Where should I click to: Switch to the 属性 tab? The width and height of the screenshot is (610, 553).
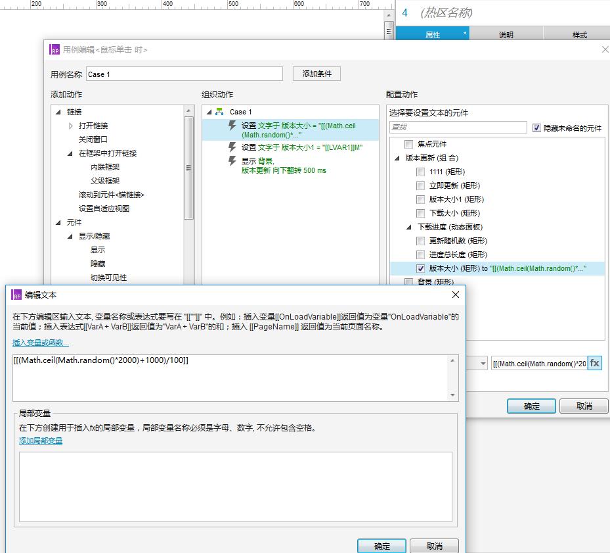point(433,34)
